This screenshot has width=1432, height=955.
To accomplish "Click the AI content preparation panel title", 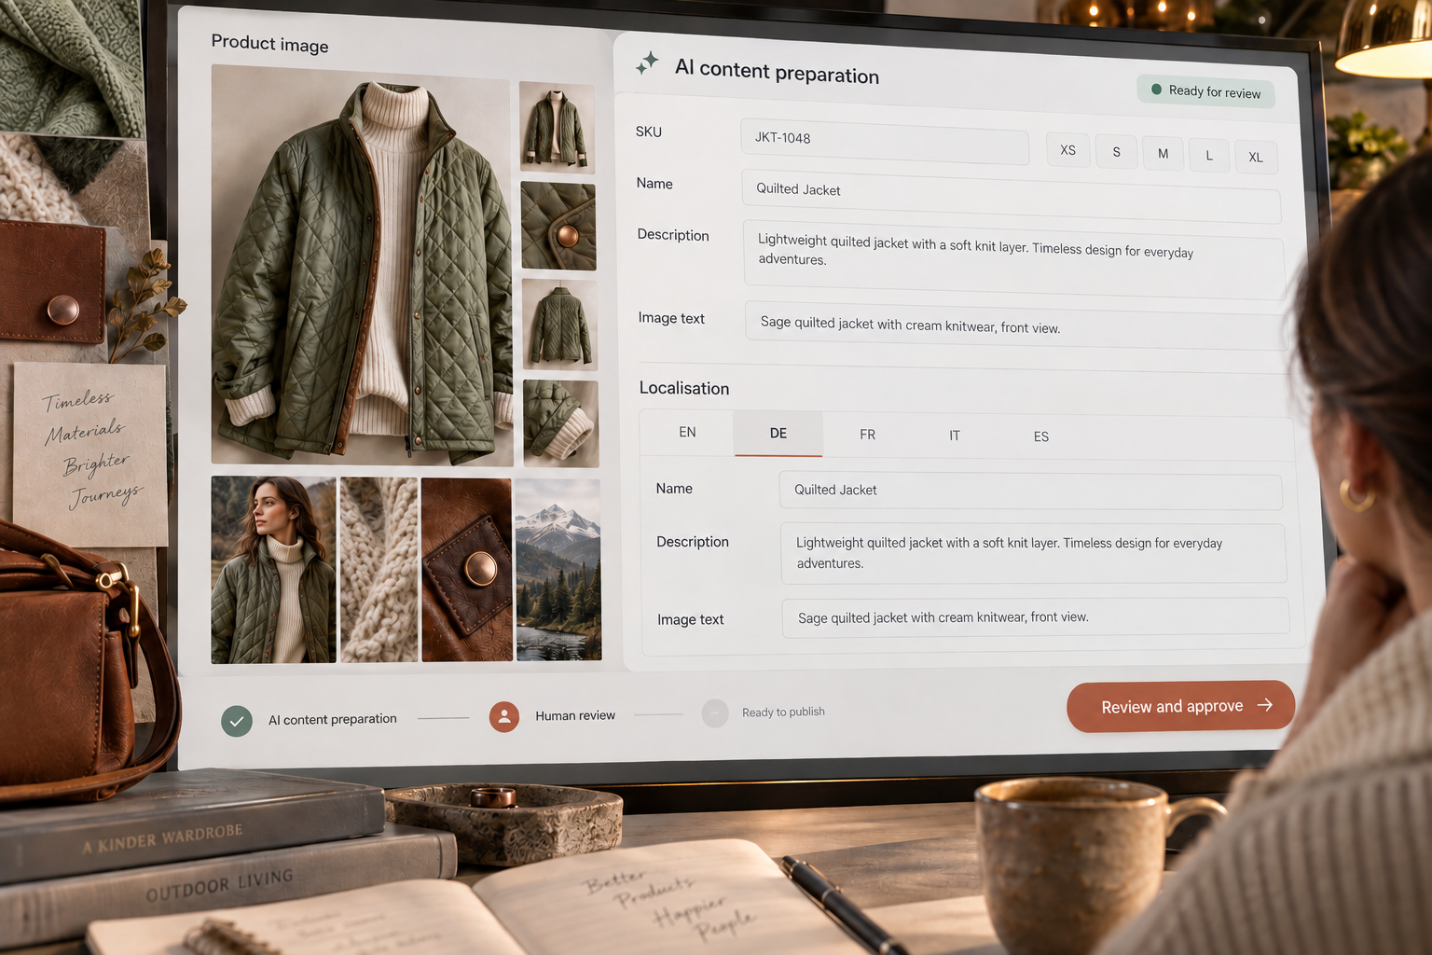I will pyautogui.click(x=777, y=72).
